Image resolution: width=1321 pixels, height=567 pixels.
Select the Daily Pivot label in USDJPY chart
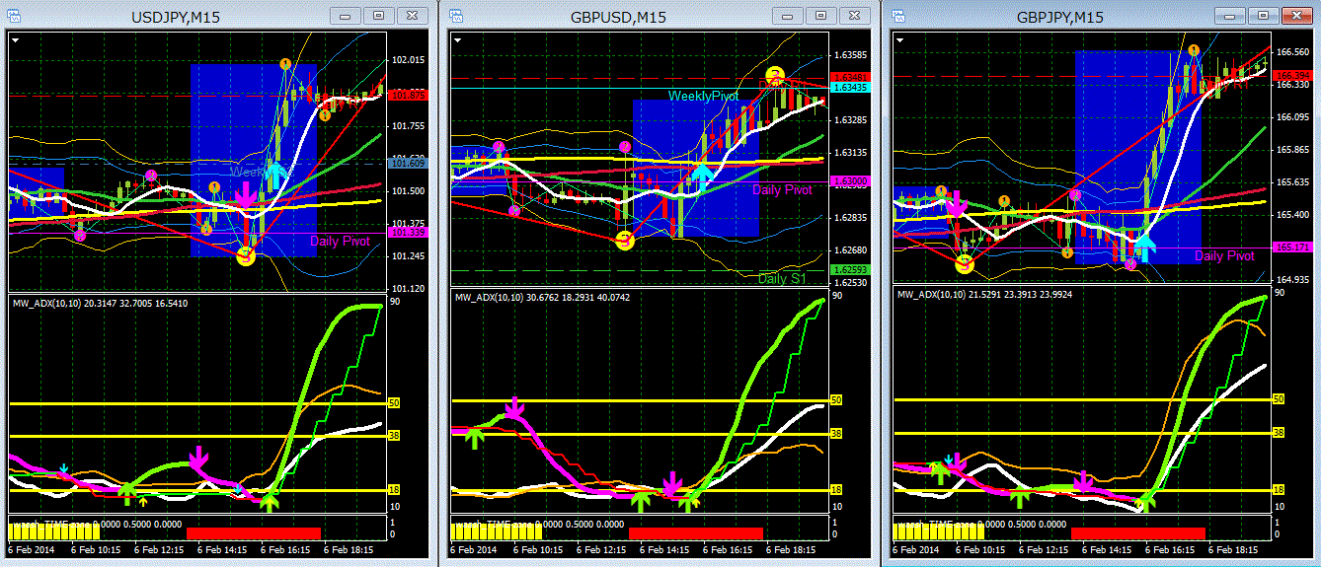[340, 241]
